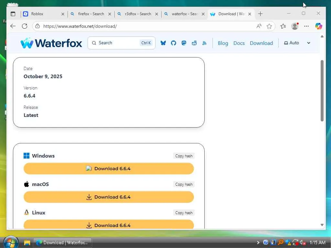Open the Download nav link
Image resolution: width=331 pixels, height=248 pixels.
[261, 43]
